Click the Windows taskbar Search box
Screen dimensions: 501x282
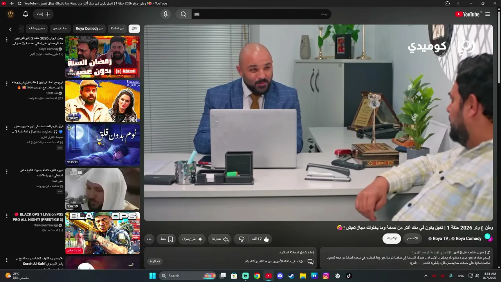coord(188,276)
